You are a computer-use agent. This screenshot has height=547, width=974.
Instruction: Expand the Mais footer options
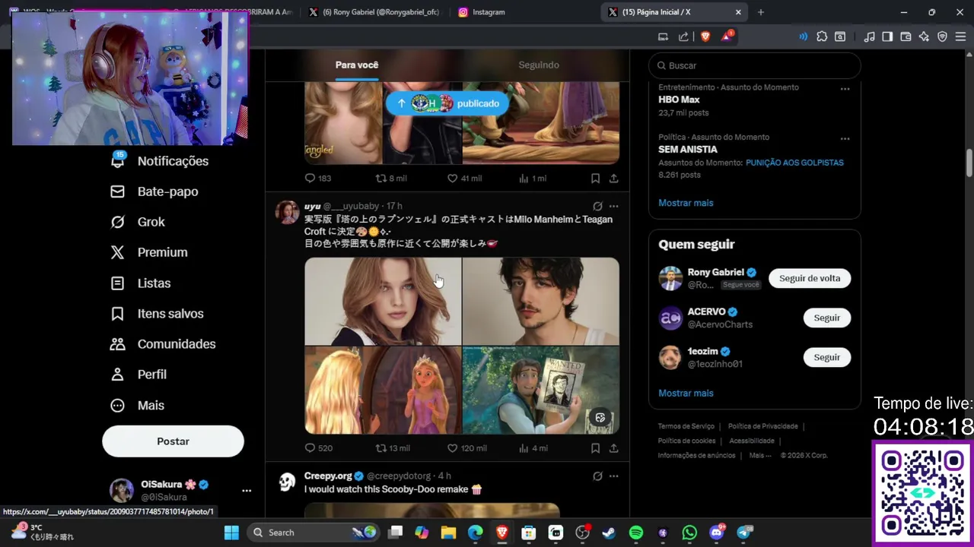tap(760, 456)
